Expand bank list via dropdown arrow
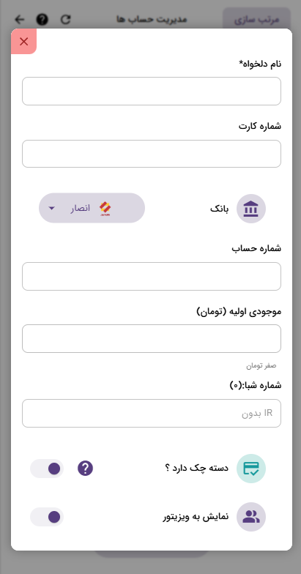The height and width of the screenshot is (574, 301). (51, 208)
